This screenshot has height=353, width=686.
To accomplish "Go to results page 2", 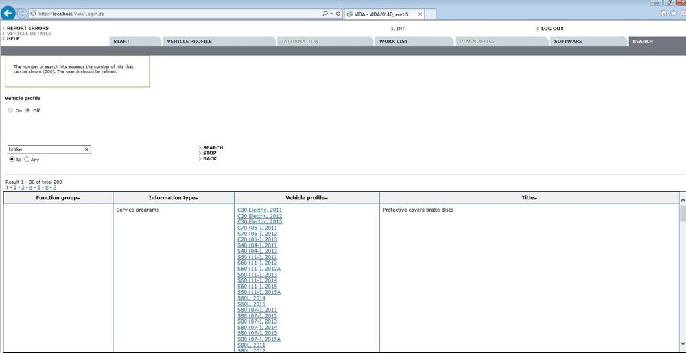I will [x=14, y=187].
